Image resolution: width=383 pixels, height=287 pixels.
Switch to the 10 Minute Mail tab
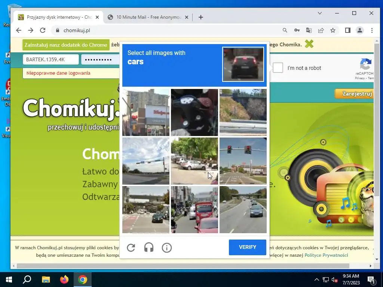pos(148,17)
